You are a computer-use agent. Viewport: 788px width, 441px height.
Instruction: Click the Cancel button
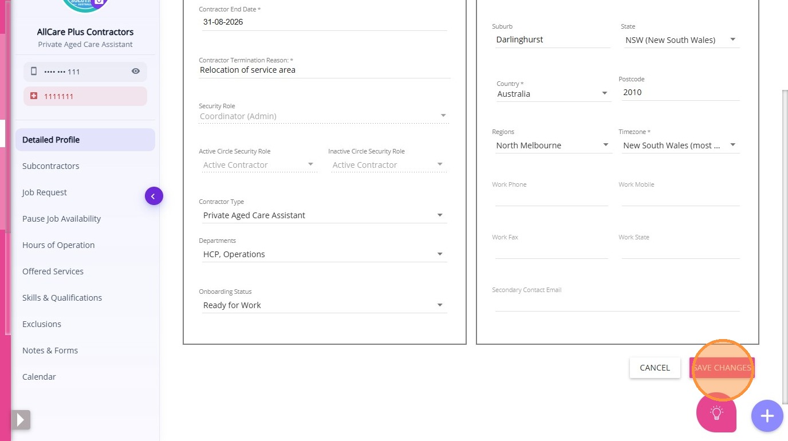coord(655,368)
